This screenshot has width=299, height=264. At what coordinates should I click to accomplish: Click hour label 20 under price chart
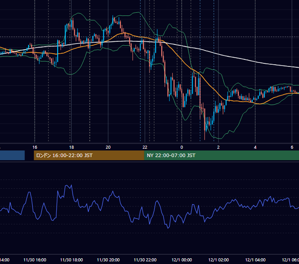[108, 147]
